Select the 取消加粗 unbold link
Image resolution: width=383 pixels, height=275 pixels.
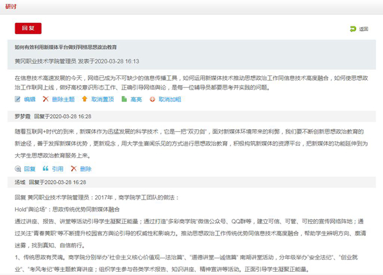169,99
